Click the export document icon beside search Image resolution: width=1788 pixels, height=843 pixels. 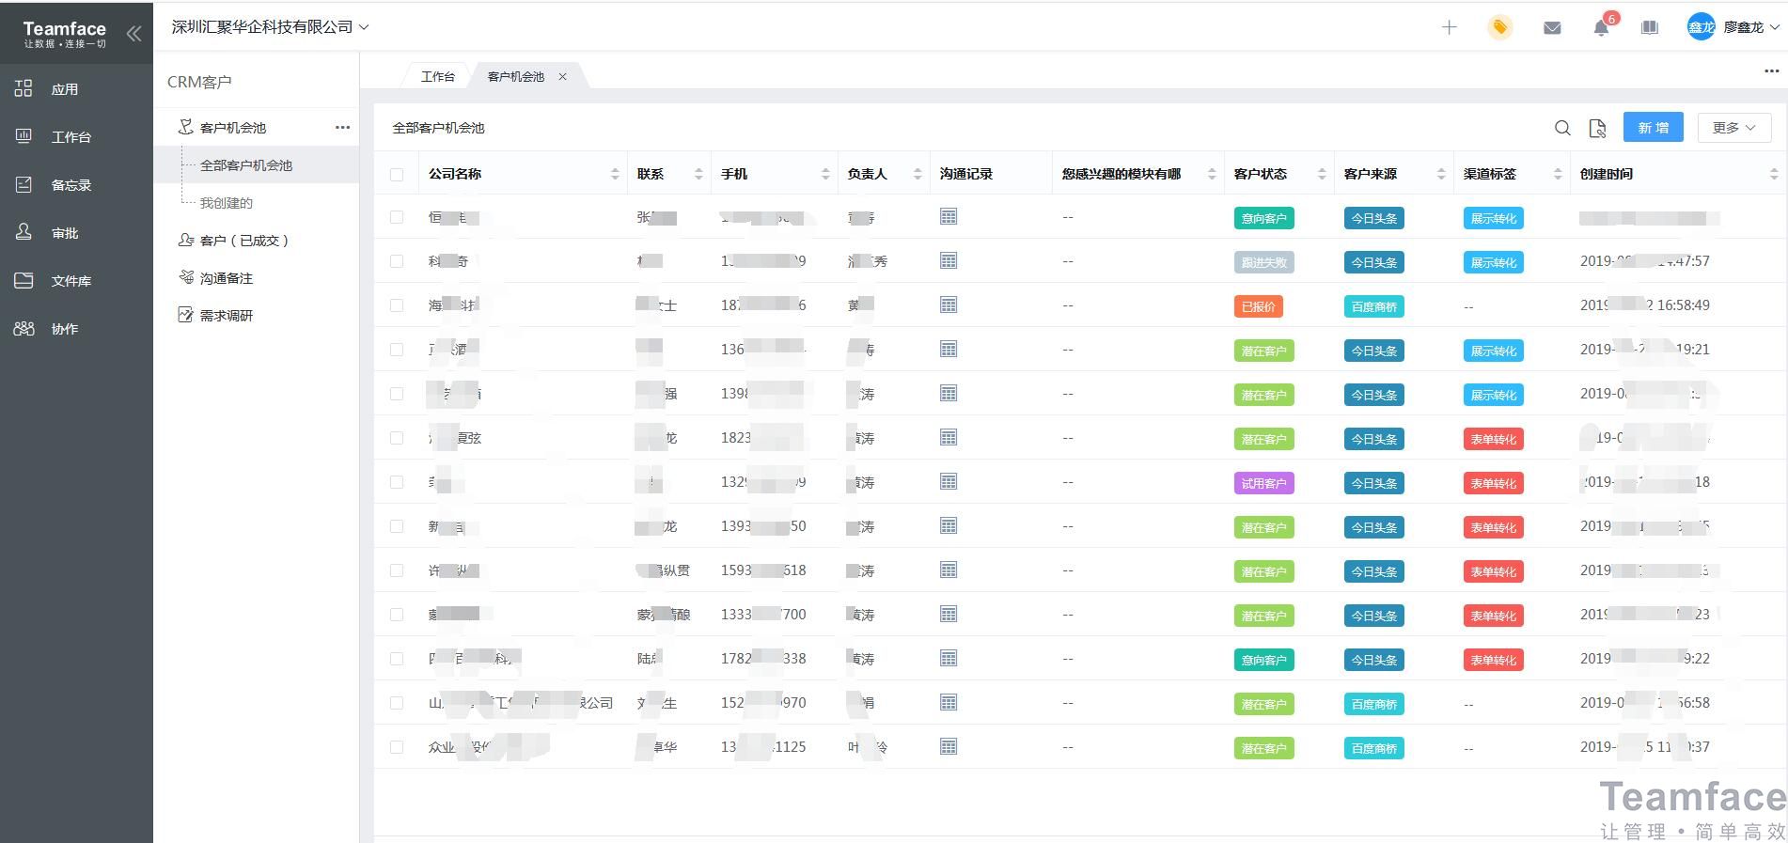click(x=1597, y=128)
